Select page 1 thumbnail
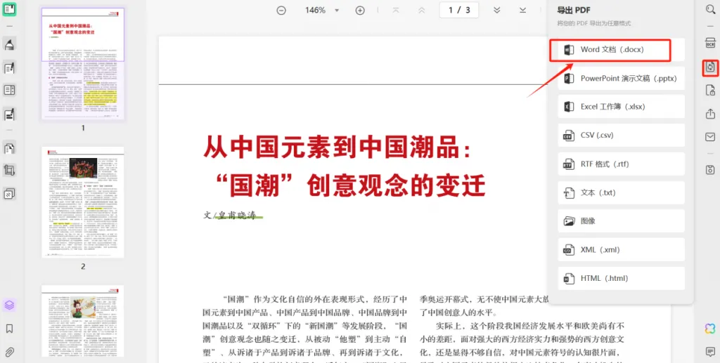The image size is (720, 363). click(x=83, y=64)
